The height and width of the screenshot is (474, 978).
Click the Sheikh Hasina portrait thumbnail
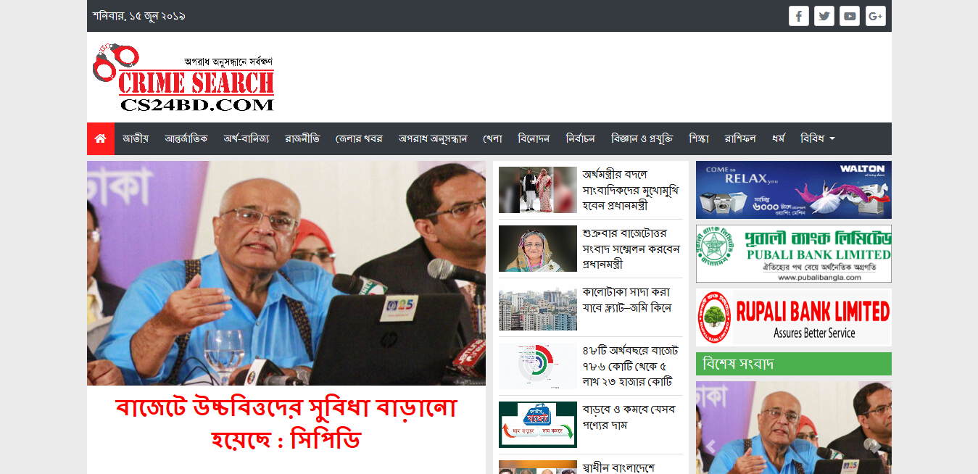(x=537, y=249)
